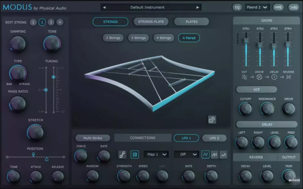
Task: Click the VCF wave icon in signal chain
Action: coord(245,77)
